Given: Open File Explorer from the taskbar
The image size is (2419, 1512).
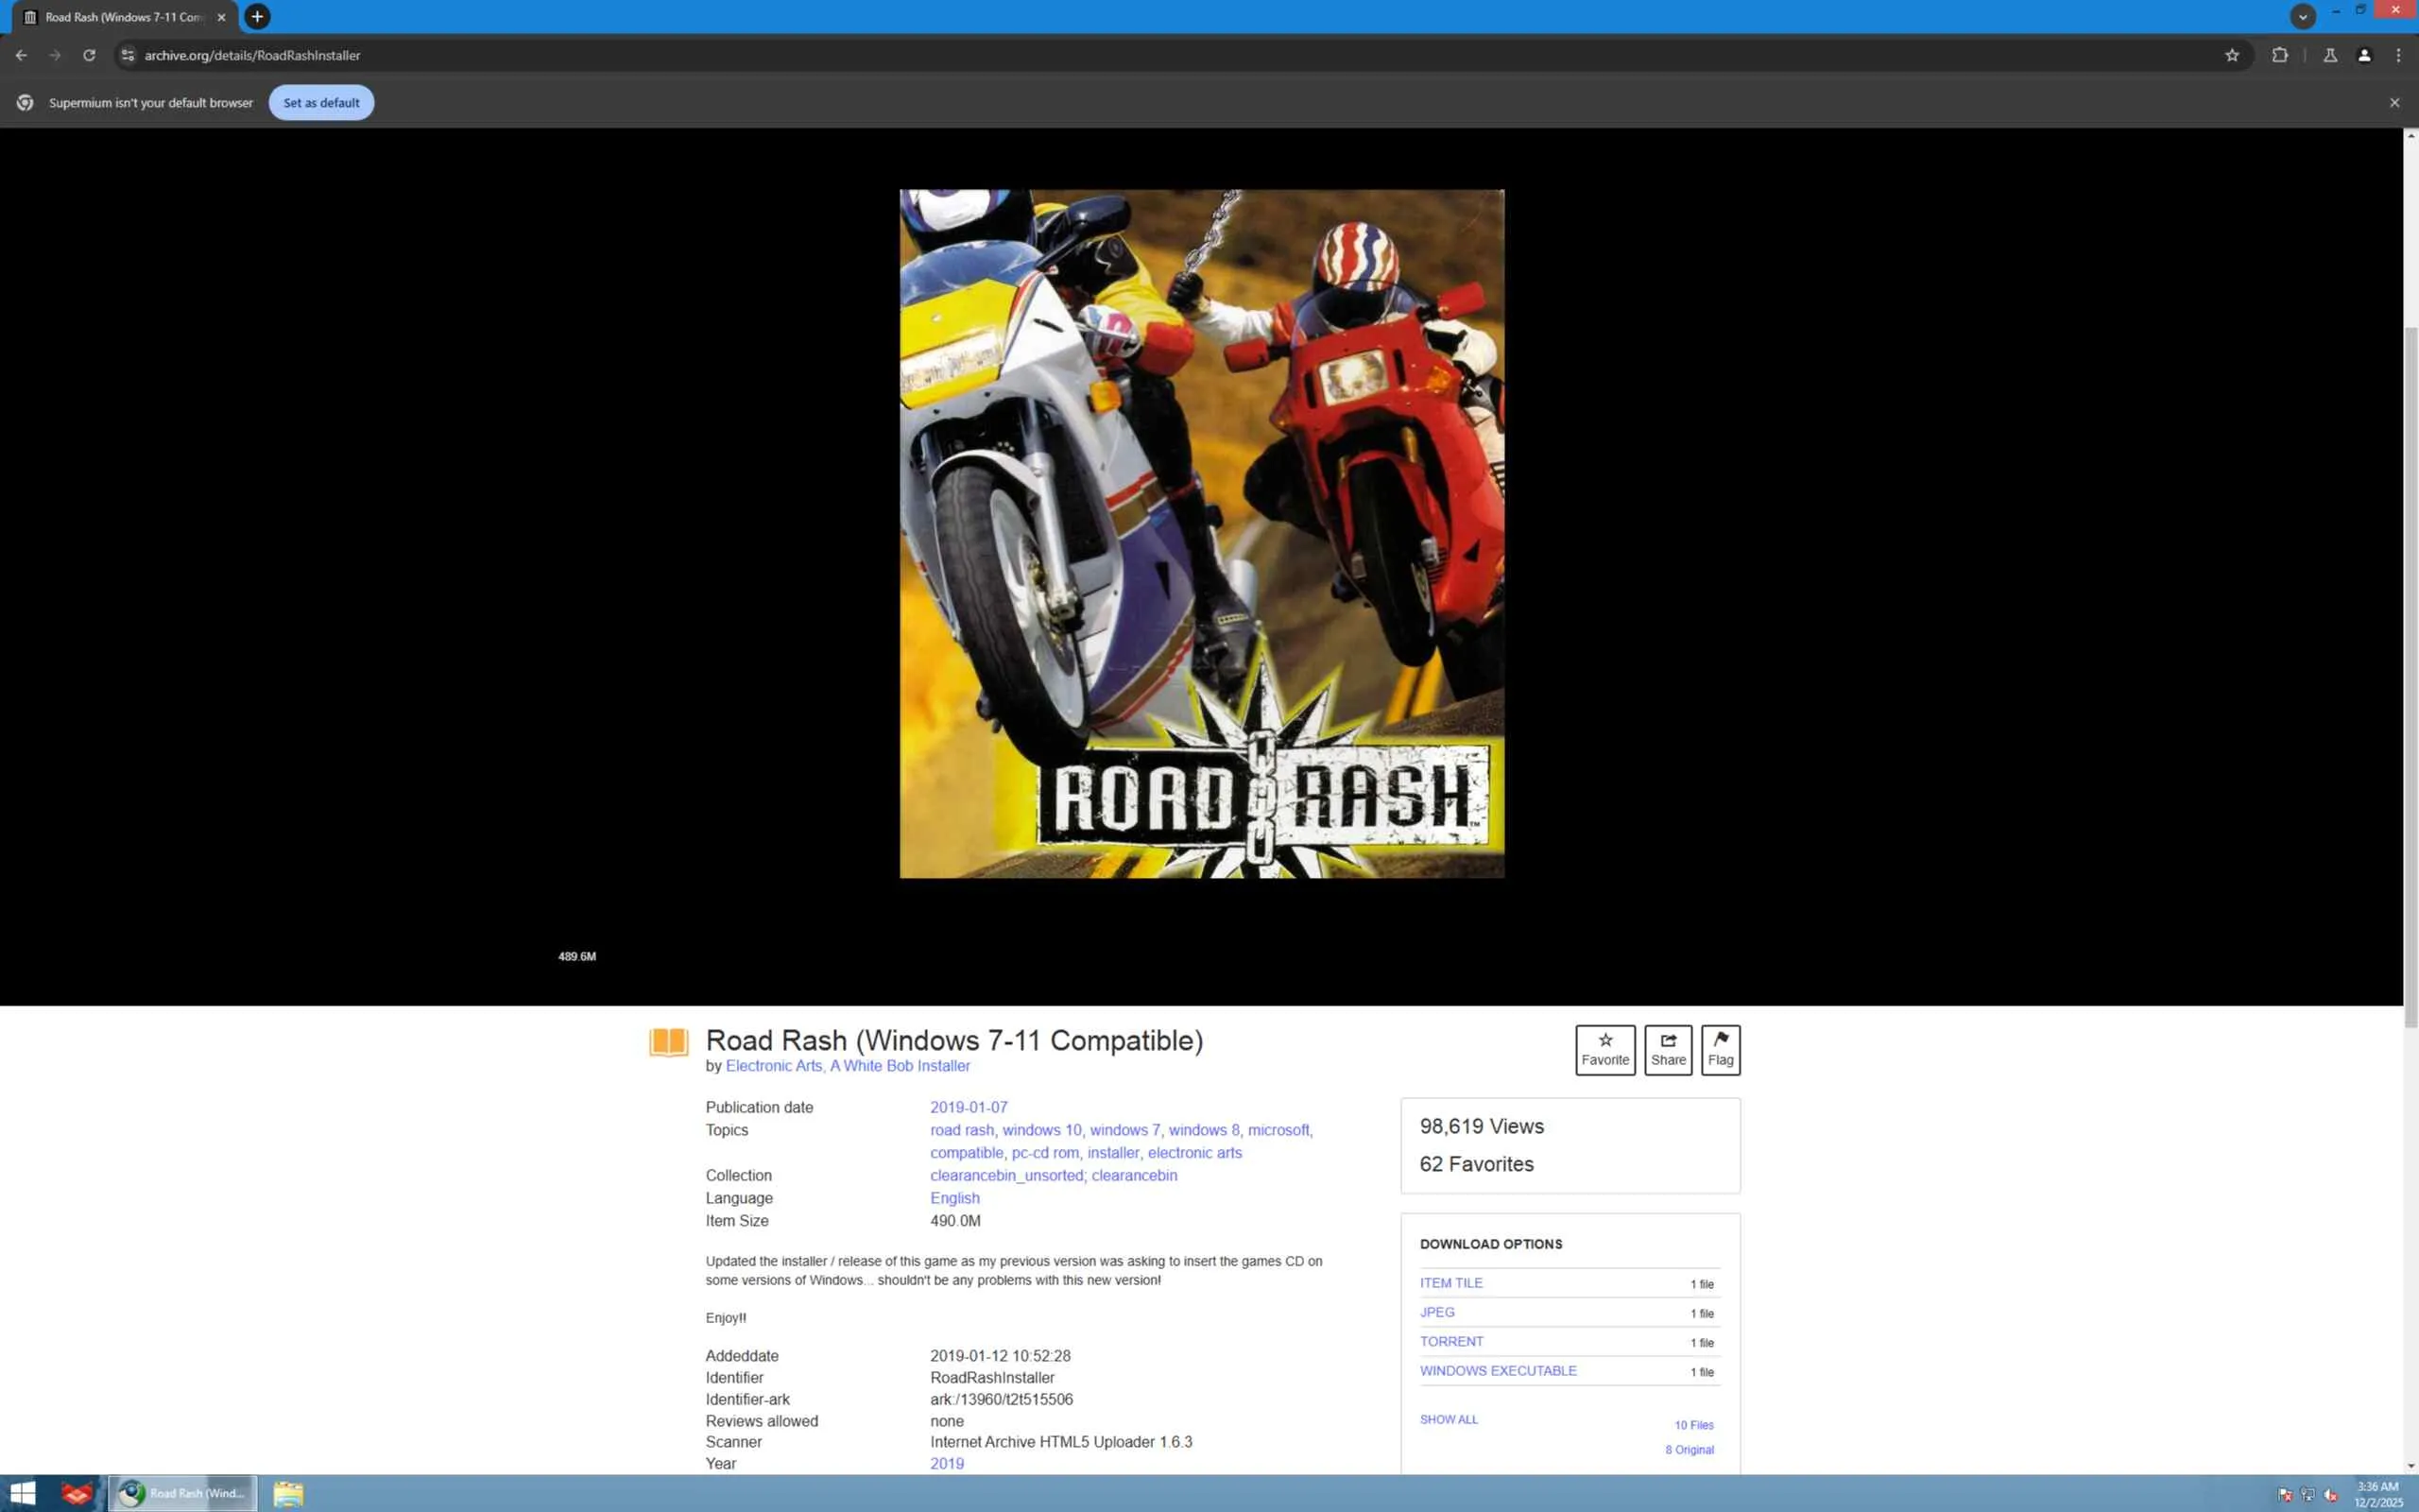Looking at the screenshot, I should pos(288,1493).
